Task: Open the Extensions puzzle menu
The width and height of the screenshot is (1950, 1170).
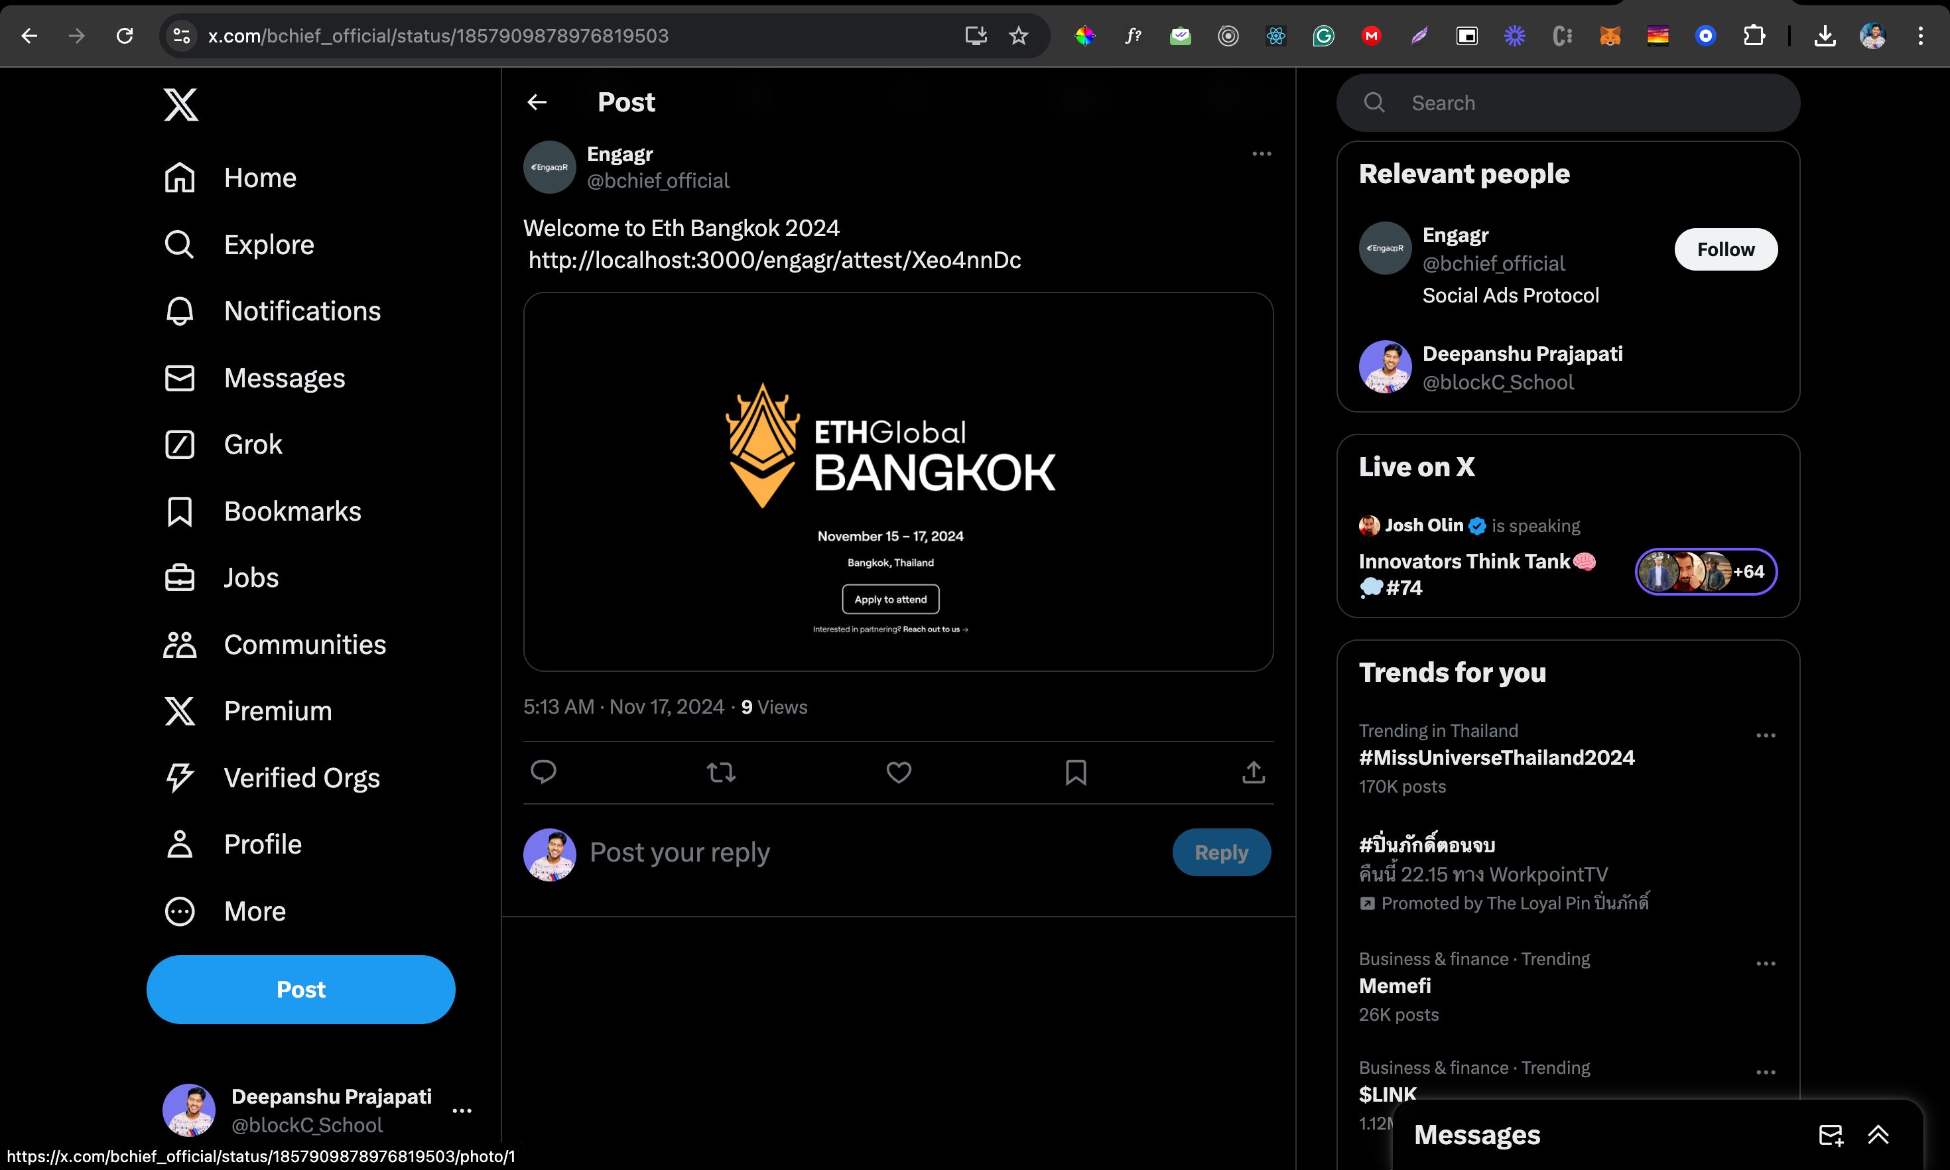Action: click(x=1754, y=35)
